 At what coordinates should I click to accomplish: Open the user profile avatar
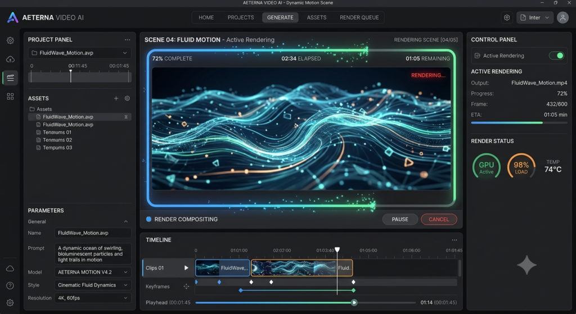pos(562,17)
